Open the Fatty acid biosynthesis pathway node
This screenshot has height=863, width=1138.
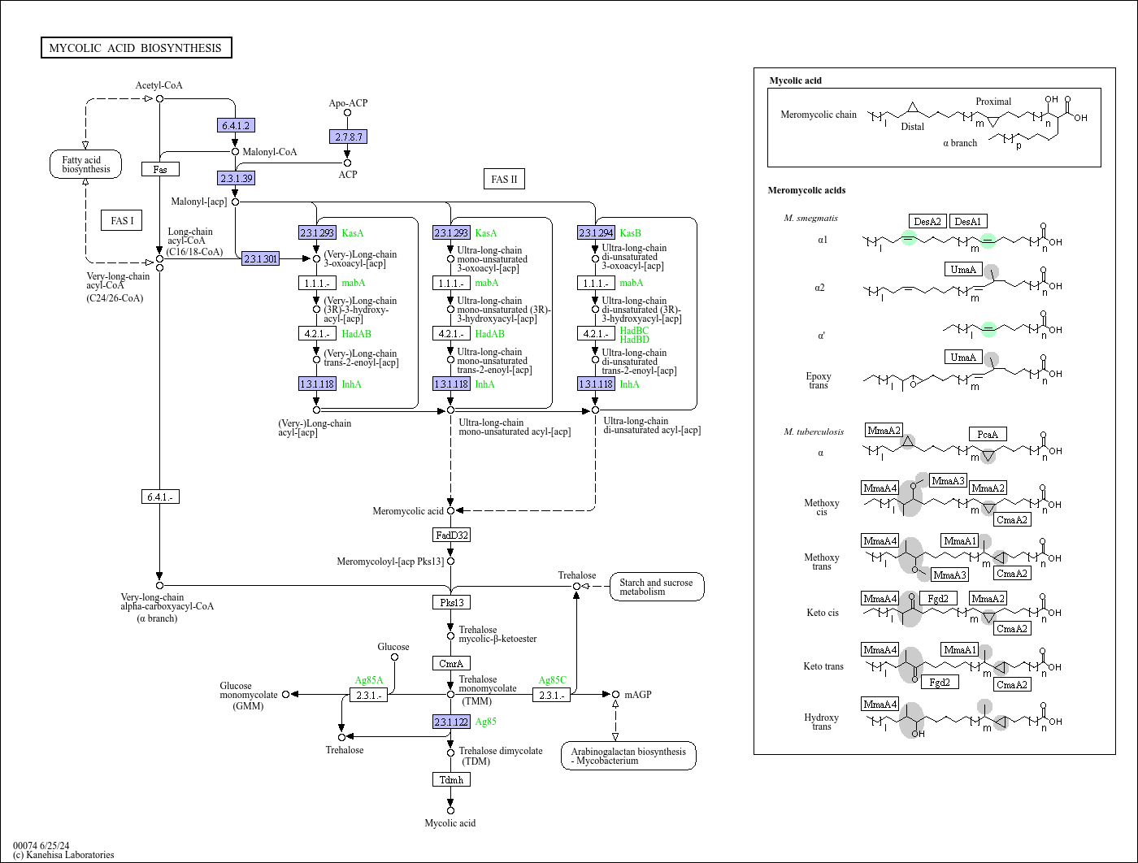coord(85,164)
